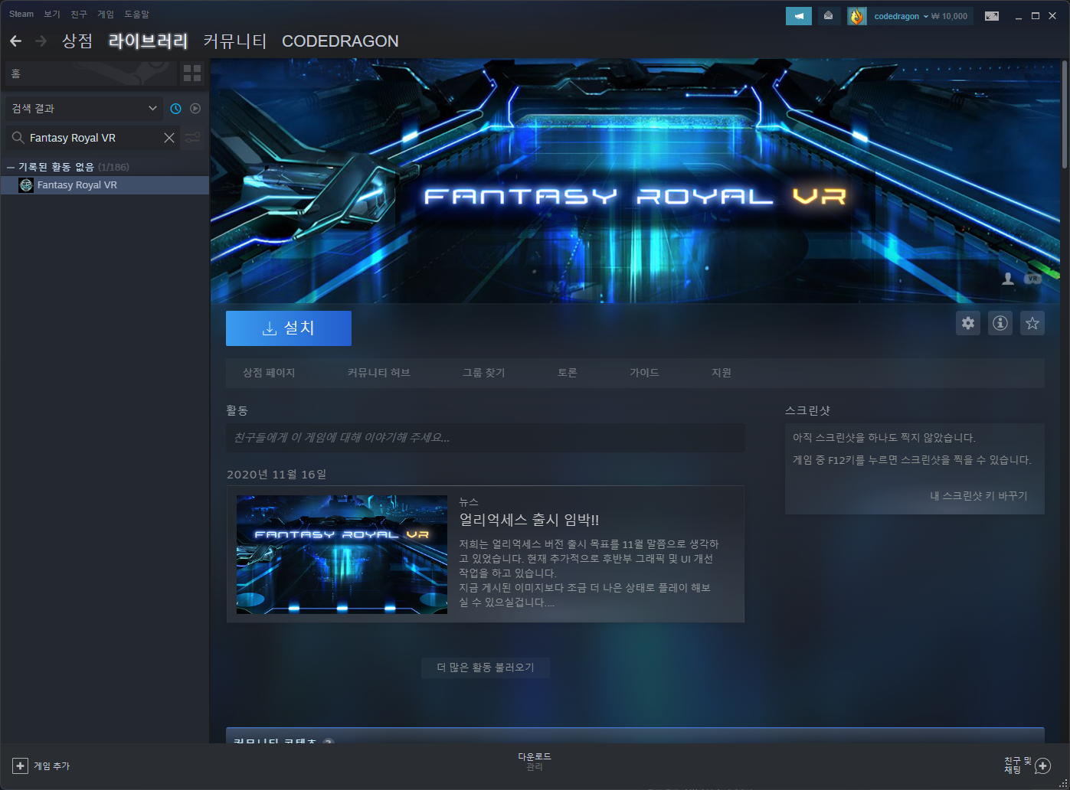This screenshot has width=1070, height=790.
Task: Go to the 커뮤니티 tab
Action: 234,41
